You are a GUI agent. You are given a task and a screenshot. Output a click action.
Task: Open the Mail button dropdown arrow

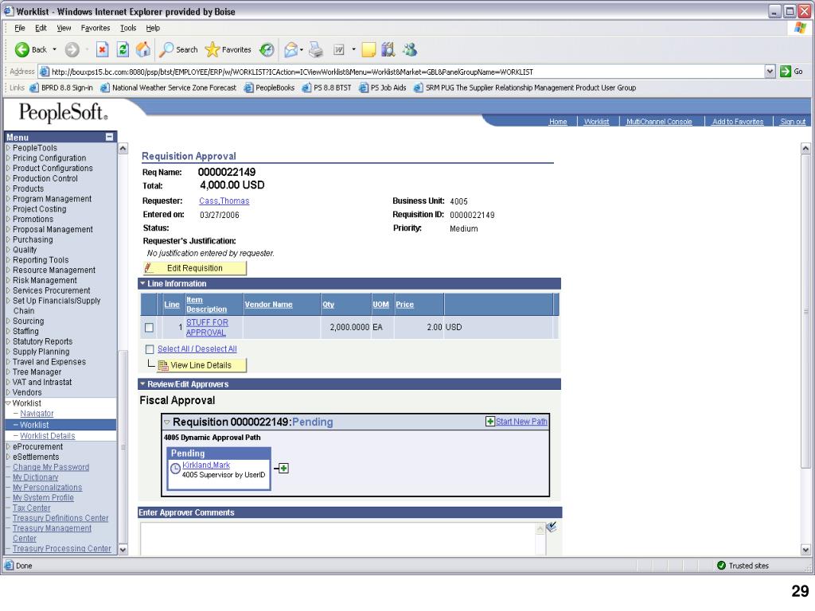302,50
